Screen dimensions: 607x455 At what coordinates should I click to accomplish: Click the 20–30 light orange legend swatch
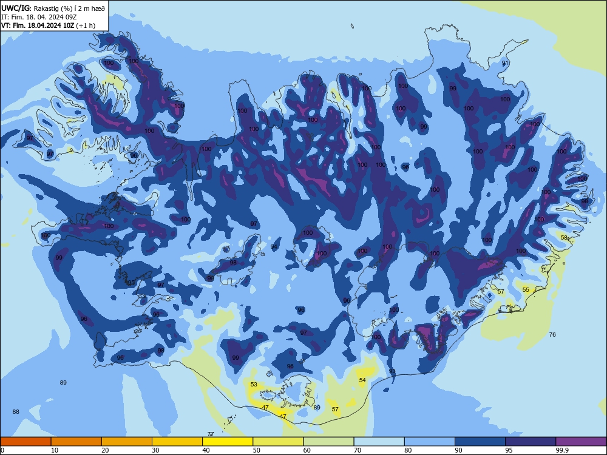click(x=127, y=442)
